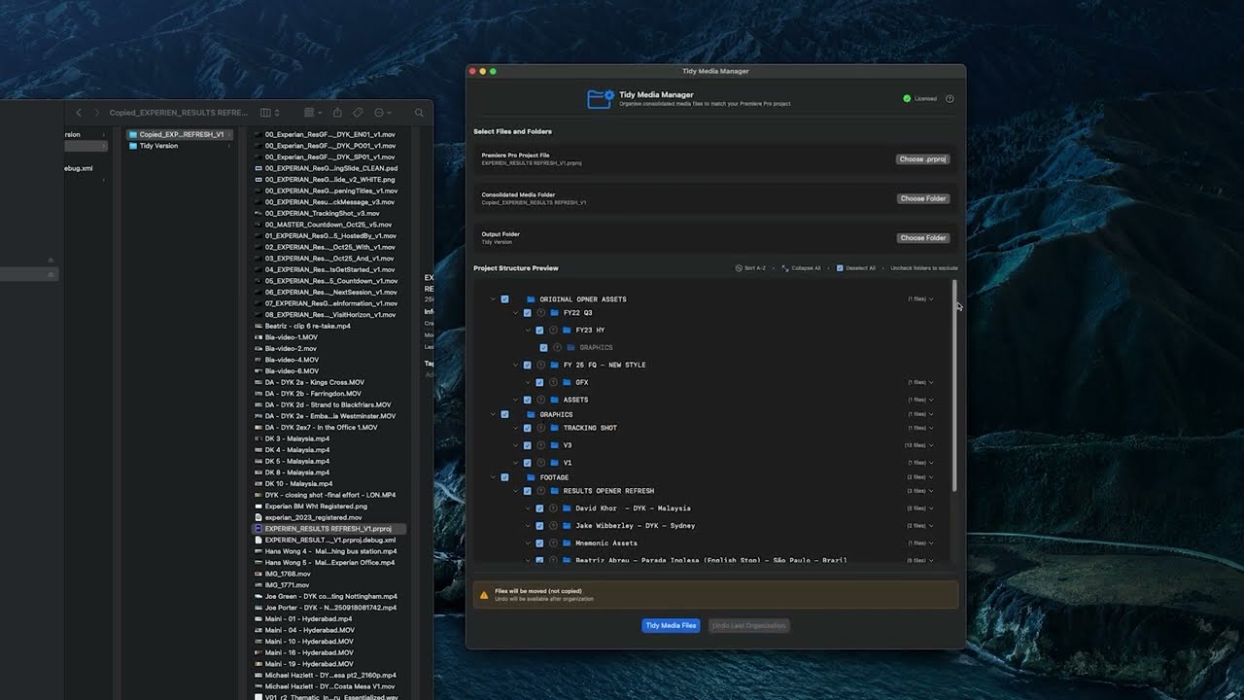Image resolution: width=1244 pixels, height=700 pixels.
Task: Select EXPERIEN_RESULTS REFRESH_V1.prproj in Finder
Action: (x=328, y=529)
